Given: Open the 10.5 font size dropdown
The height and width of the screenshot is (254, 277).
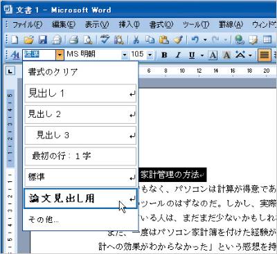Looking at the screenshot, I should (150, 55).
